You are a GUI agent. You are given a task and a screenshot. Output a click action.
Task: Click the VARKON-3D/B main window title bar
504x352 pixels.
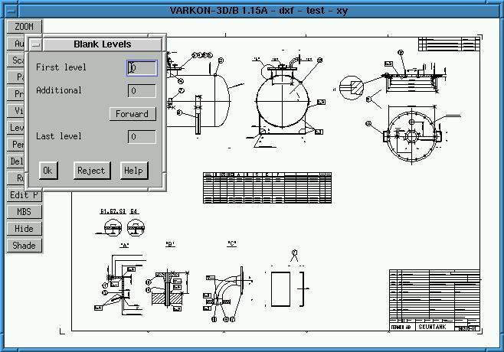coord(252,10)
